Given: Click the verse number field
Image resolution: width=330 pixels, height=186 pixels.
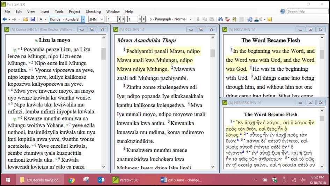Looking at the screenshot, I should click(x=133, y=19).
